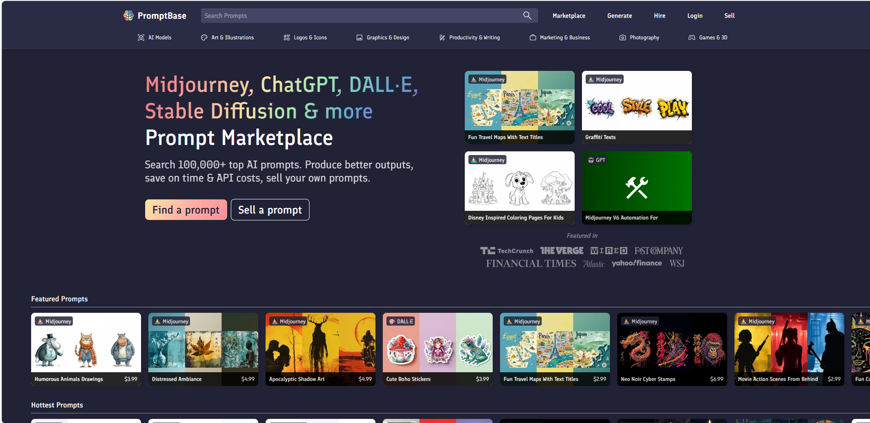The width and height of the screenshot is (870, 423).
Task: Open the Apocalyptic Shadow Art prompt card
Action: coord(321,349)
